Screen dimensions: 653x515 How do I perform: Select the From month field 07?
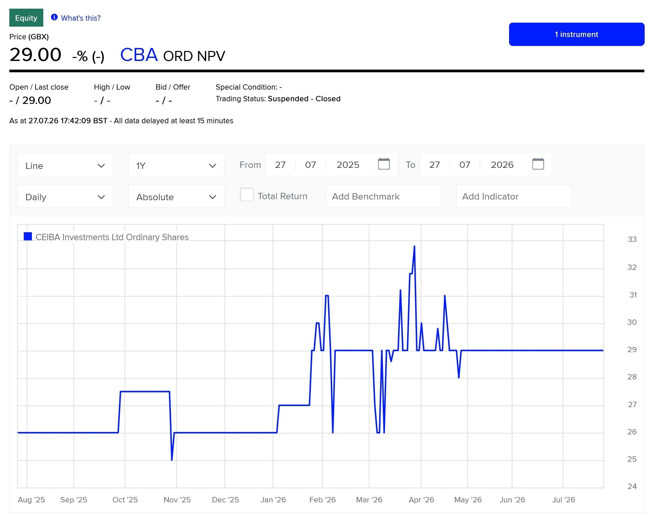(x=310, y=165)
